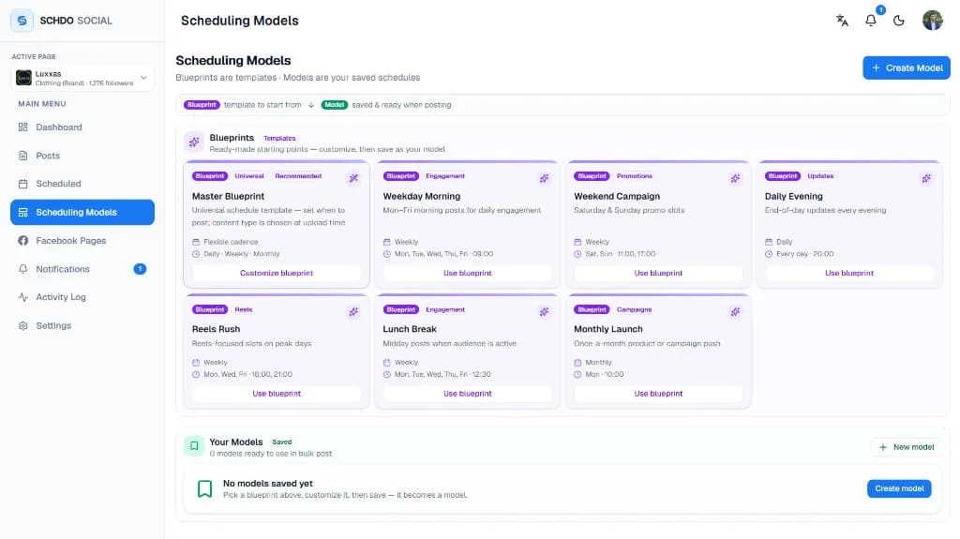
Task: Click the Updates tag on Daily Evening
Action: (820, 176)
